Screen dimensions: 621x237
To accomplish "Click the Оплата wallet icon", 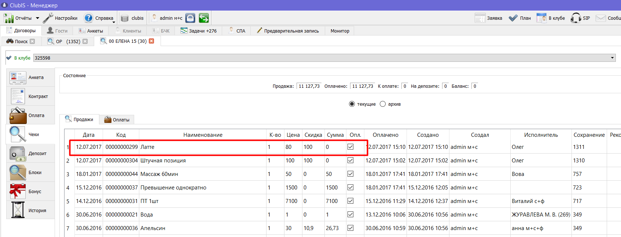I will coord(18,116).
